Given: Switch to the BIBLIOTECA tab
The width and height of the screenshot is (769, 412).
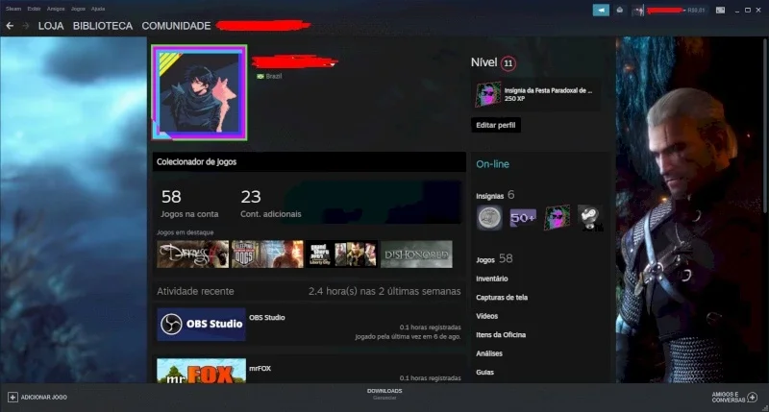Looking at the screenshot, I should point(103,26).
